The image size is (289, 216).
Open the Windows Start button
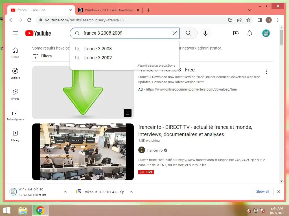(7, 210)
